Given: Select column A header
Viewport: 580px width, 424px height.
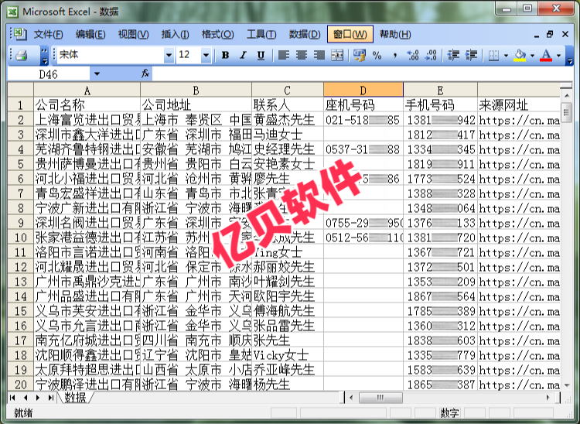Looking at the screenshot, I should [x=87, y=90].
